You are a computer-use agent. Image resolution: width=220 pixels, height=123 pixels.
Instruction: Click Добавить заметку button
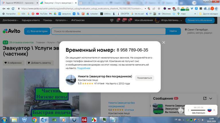click(40, 63)
